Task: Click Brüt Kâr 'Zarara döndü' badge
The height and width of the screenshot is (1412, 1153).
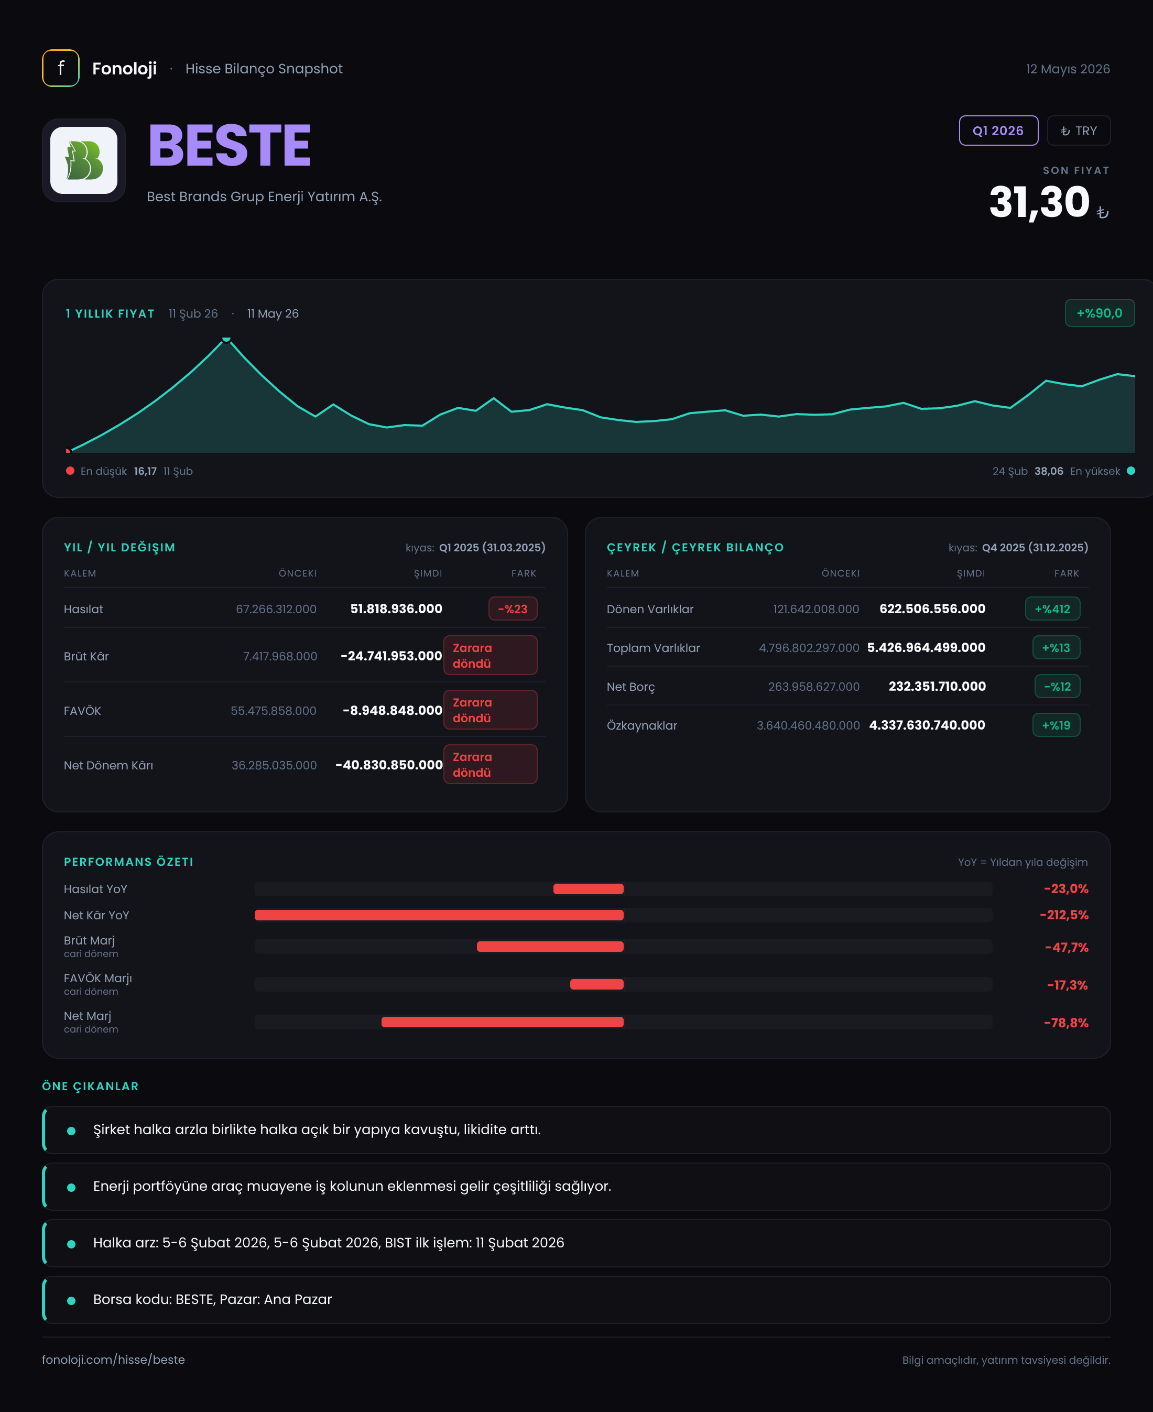Action: tap(490, 656)
